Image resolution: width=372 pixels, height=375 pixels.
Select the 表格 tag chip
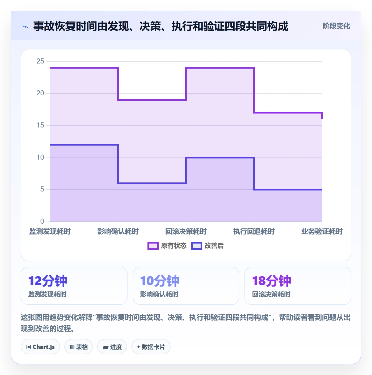click(79, 347)
